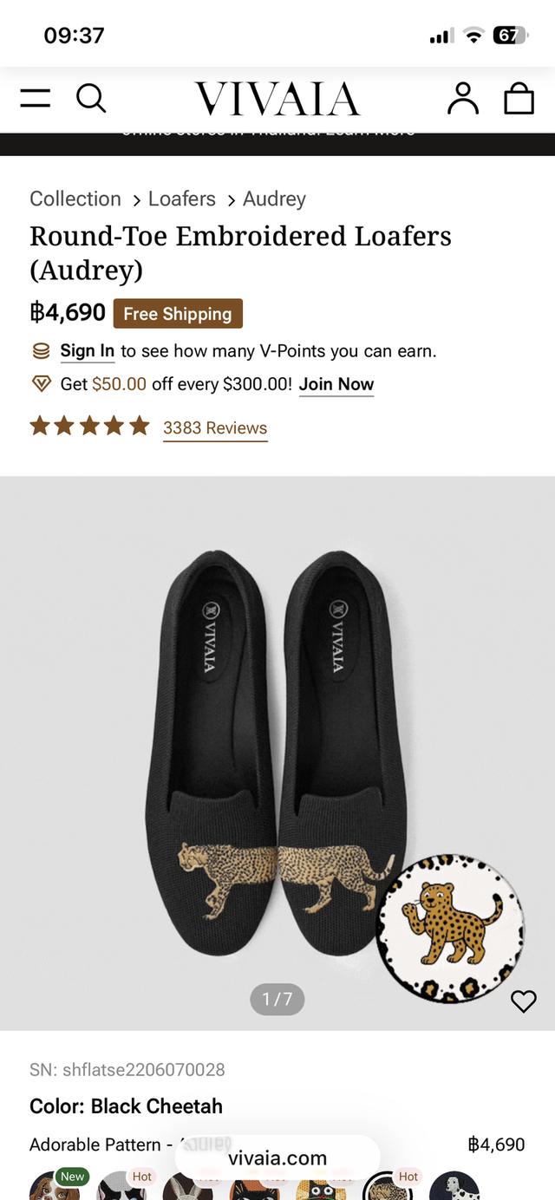The height and width of the screenshot is (1200, 555).
Task: View the shopping bag icon
Action: click(519, 97)
